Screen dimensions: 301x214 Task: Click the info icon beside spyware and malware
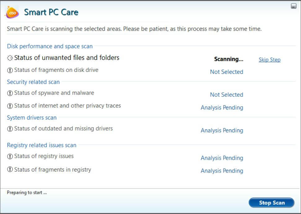coord(10,93)
